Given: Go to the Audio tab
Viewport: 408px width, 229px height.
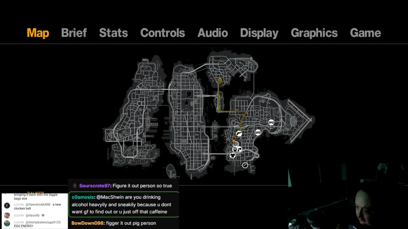Looking at the screenshot, I should coord(213,33).
